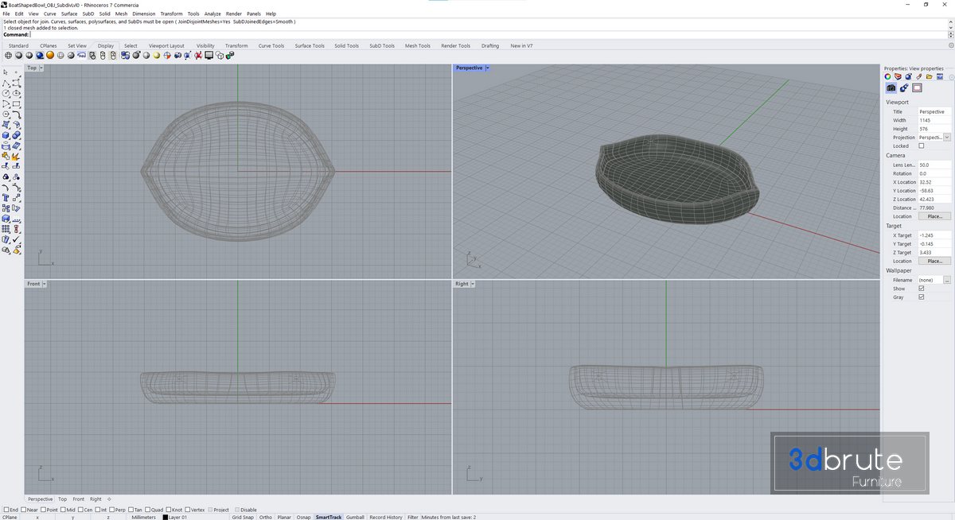Select the Box solid tool in the left toolbar
Viewport: 955px width, 520px height.
[x=6, y=135]
